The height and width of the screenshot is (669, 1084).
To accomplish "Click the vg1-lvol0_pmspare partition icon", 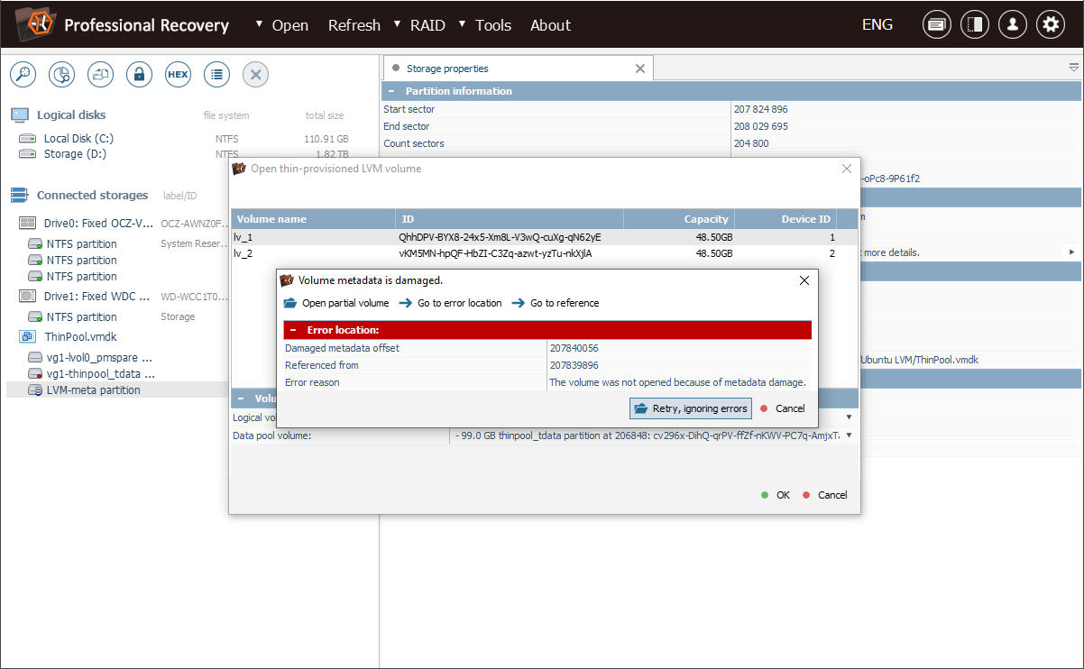I will (x=35, y=358).
